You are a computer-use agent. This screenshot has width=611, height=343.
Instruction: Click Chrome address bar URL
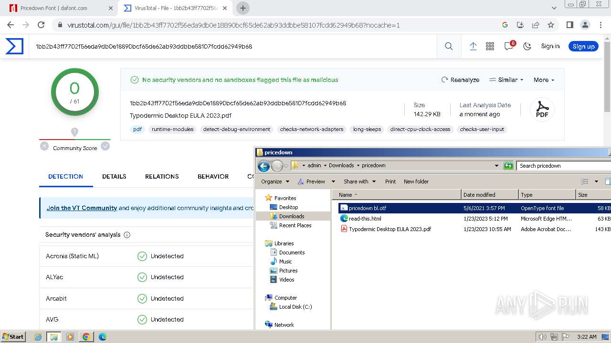pyautogui.click(x=233, y=25)
